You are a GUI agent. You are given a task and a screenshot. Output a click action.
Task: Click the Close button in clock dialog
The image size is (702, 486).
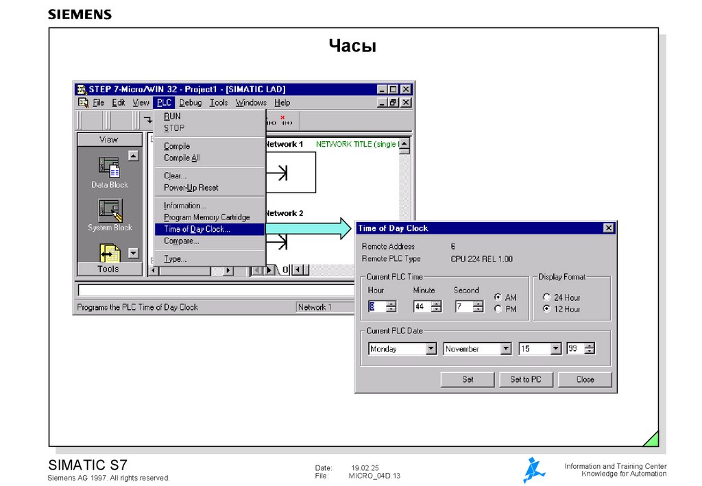click(585, 380)
